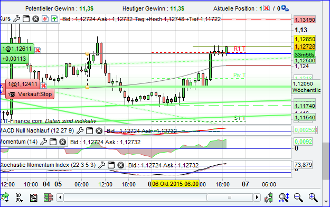Click the 1,12850 yellow price label

click(x=305, y=39)
